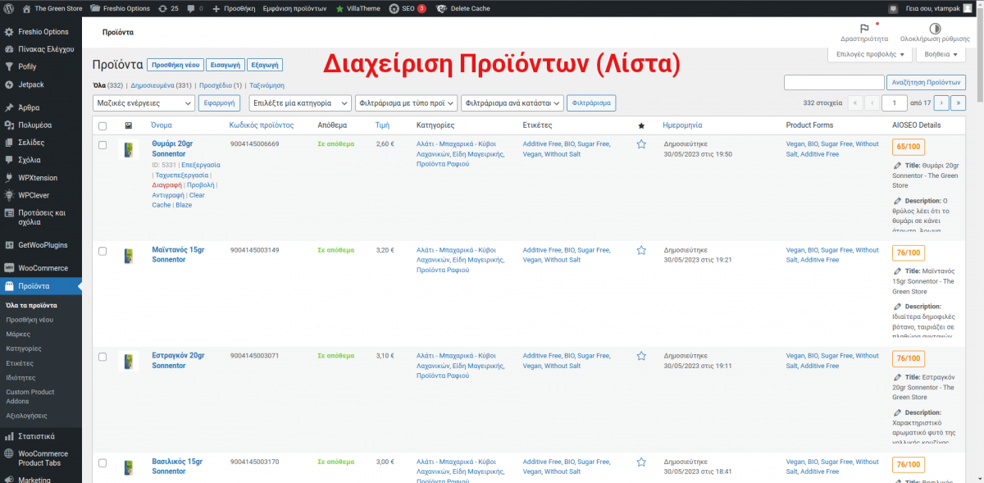Screen dimensions: 984x483
Task: Click the image column header icon
Action: pos(128,125)
